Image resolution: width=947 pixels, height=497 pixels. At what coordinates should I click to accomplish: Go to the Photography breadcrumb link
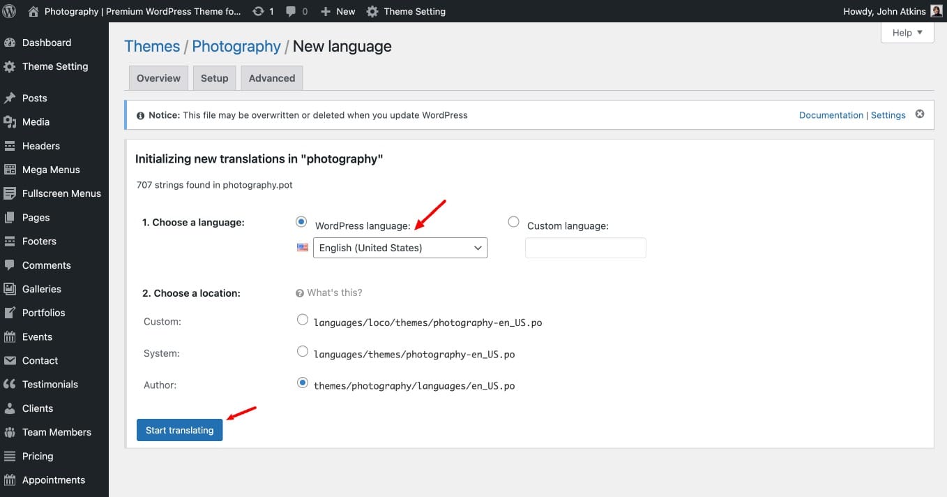[x=236, y=47]
